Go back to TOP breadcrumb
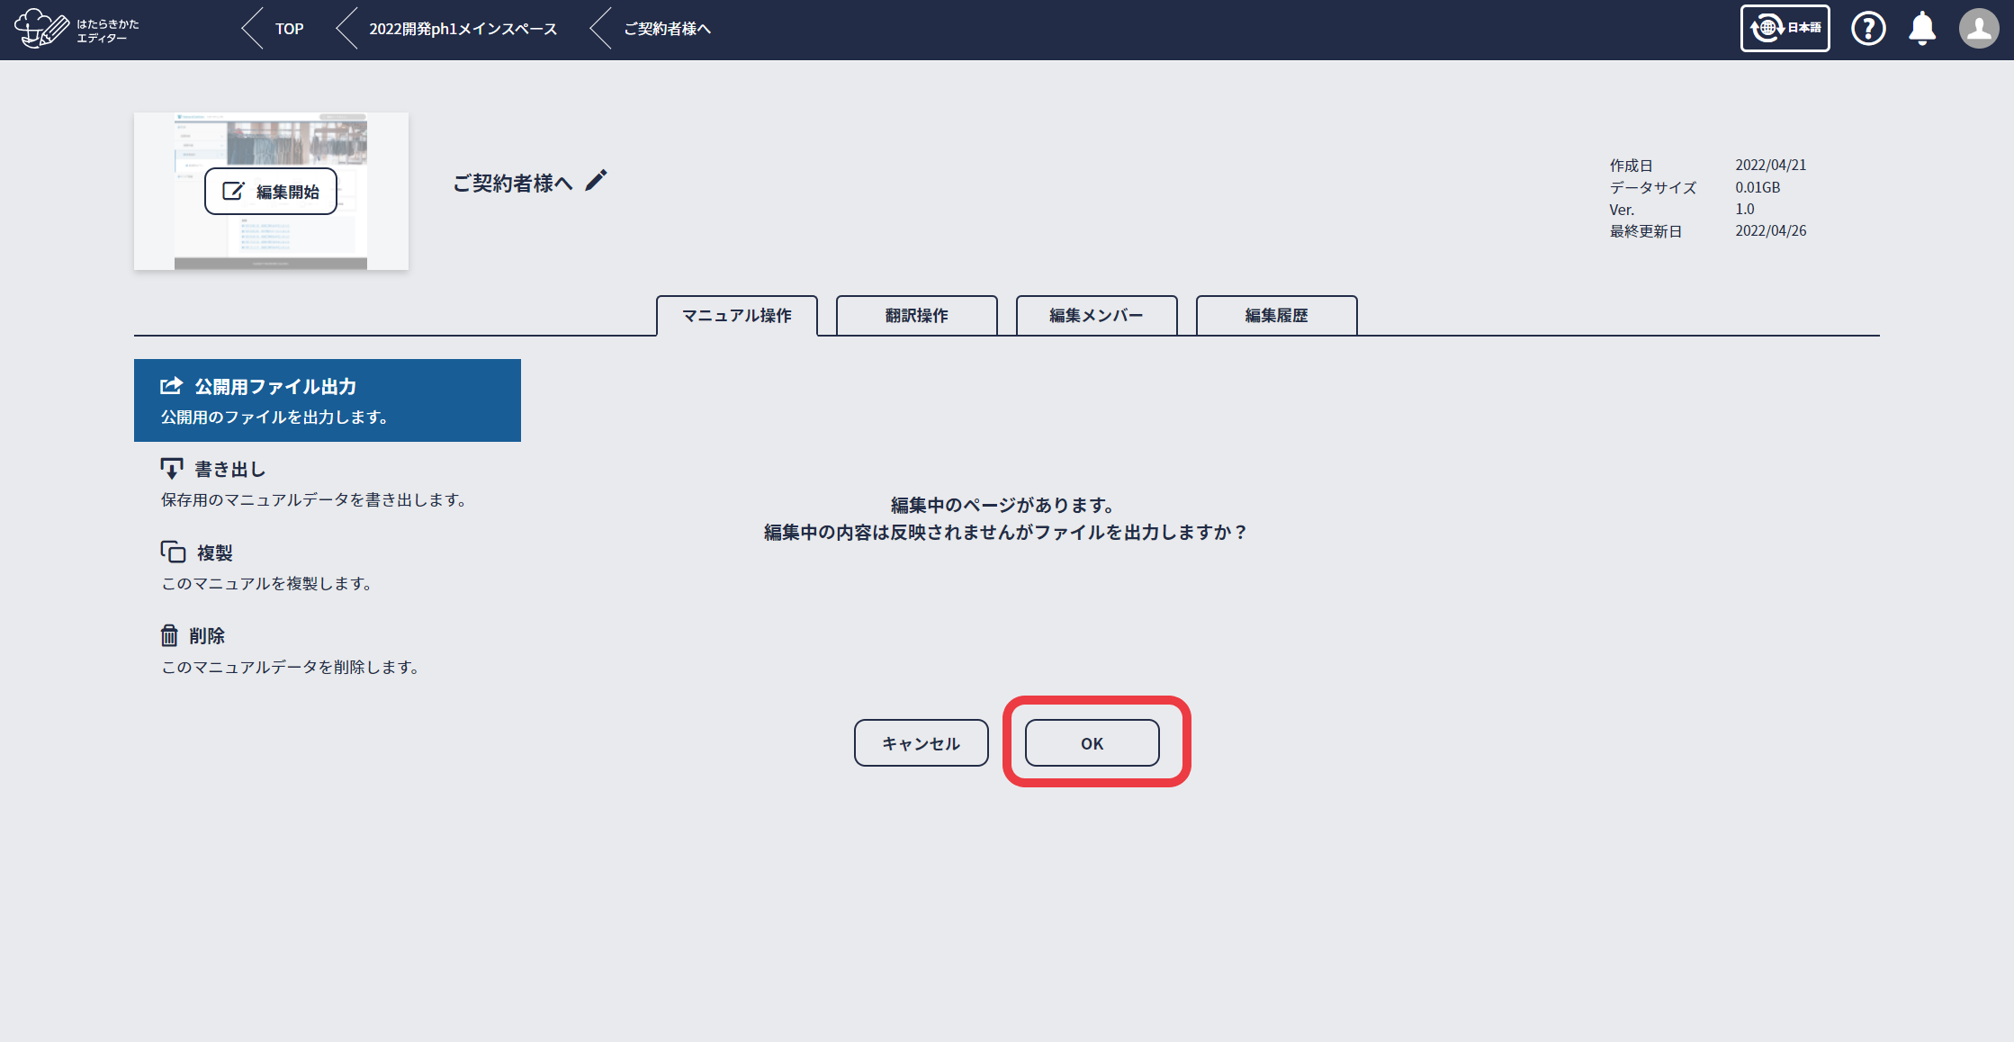2014x1042 pixels. coord(289,29)
